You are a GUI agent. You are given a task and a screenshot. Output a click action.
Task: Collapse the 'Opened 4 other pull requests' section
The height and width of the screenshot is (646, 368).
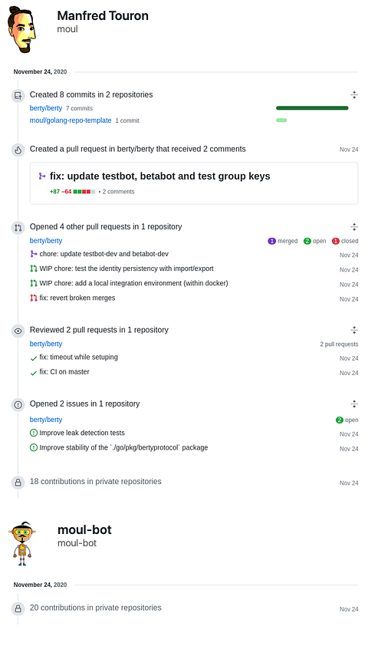pos(354,226)
